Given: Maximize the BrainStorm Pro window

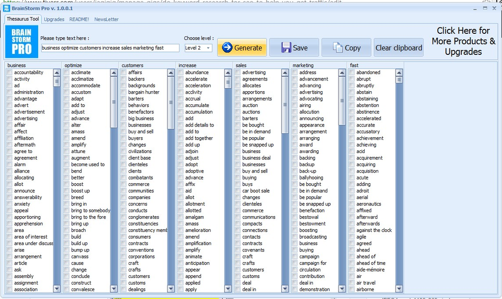Looking at the screenshot, I should 485,8.
